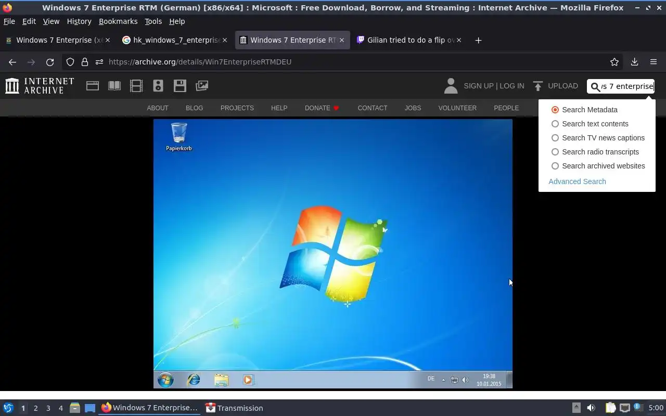Image resolution: width=666 pixels, height=416 pixels.
Task: Click the Start orb in the screenshot
Action: (x=165, y=380)
